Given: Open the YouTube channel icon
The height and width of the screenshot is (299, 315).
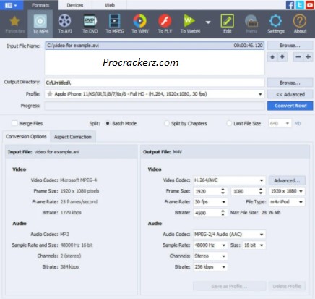Looking at the screenshot, I should (310, 5).
